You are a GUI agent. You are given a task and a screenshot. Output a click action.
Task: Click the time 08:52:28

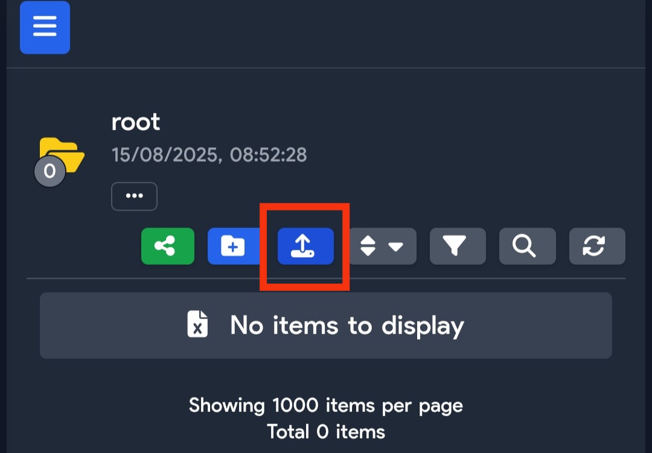[x=268, y=155]
